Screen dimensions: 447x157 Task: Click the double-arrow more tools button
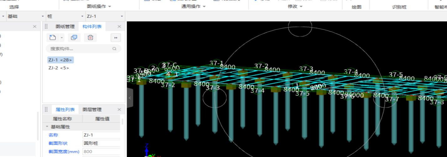[x=116, y=38]
